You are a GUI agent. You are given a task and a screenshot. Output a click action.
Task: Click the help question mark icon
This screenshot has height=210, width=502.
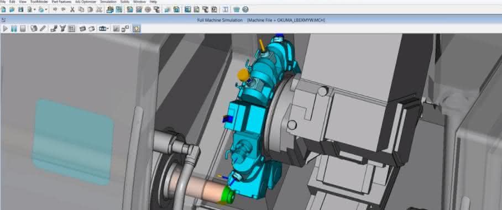pos(245,9)
